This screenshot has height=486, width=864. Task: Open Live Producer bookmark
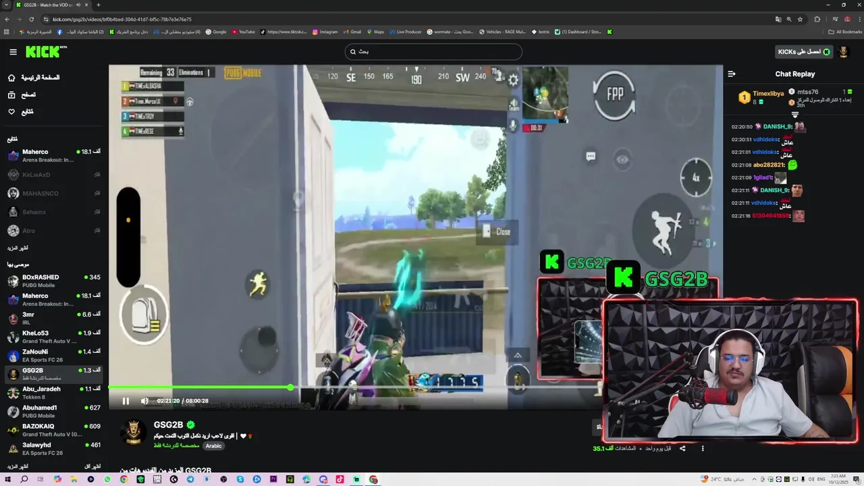405,32
